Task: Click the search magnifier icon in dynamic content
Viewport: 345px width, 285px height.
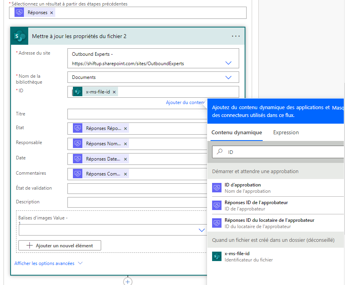Action: pyautogui.click(x=220, y=152)
